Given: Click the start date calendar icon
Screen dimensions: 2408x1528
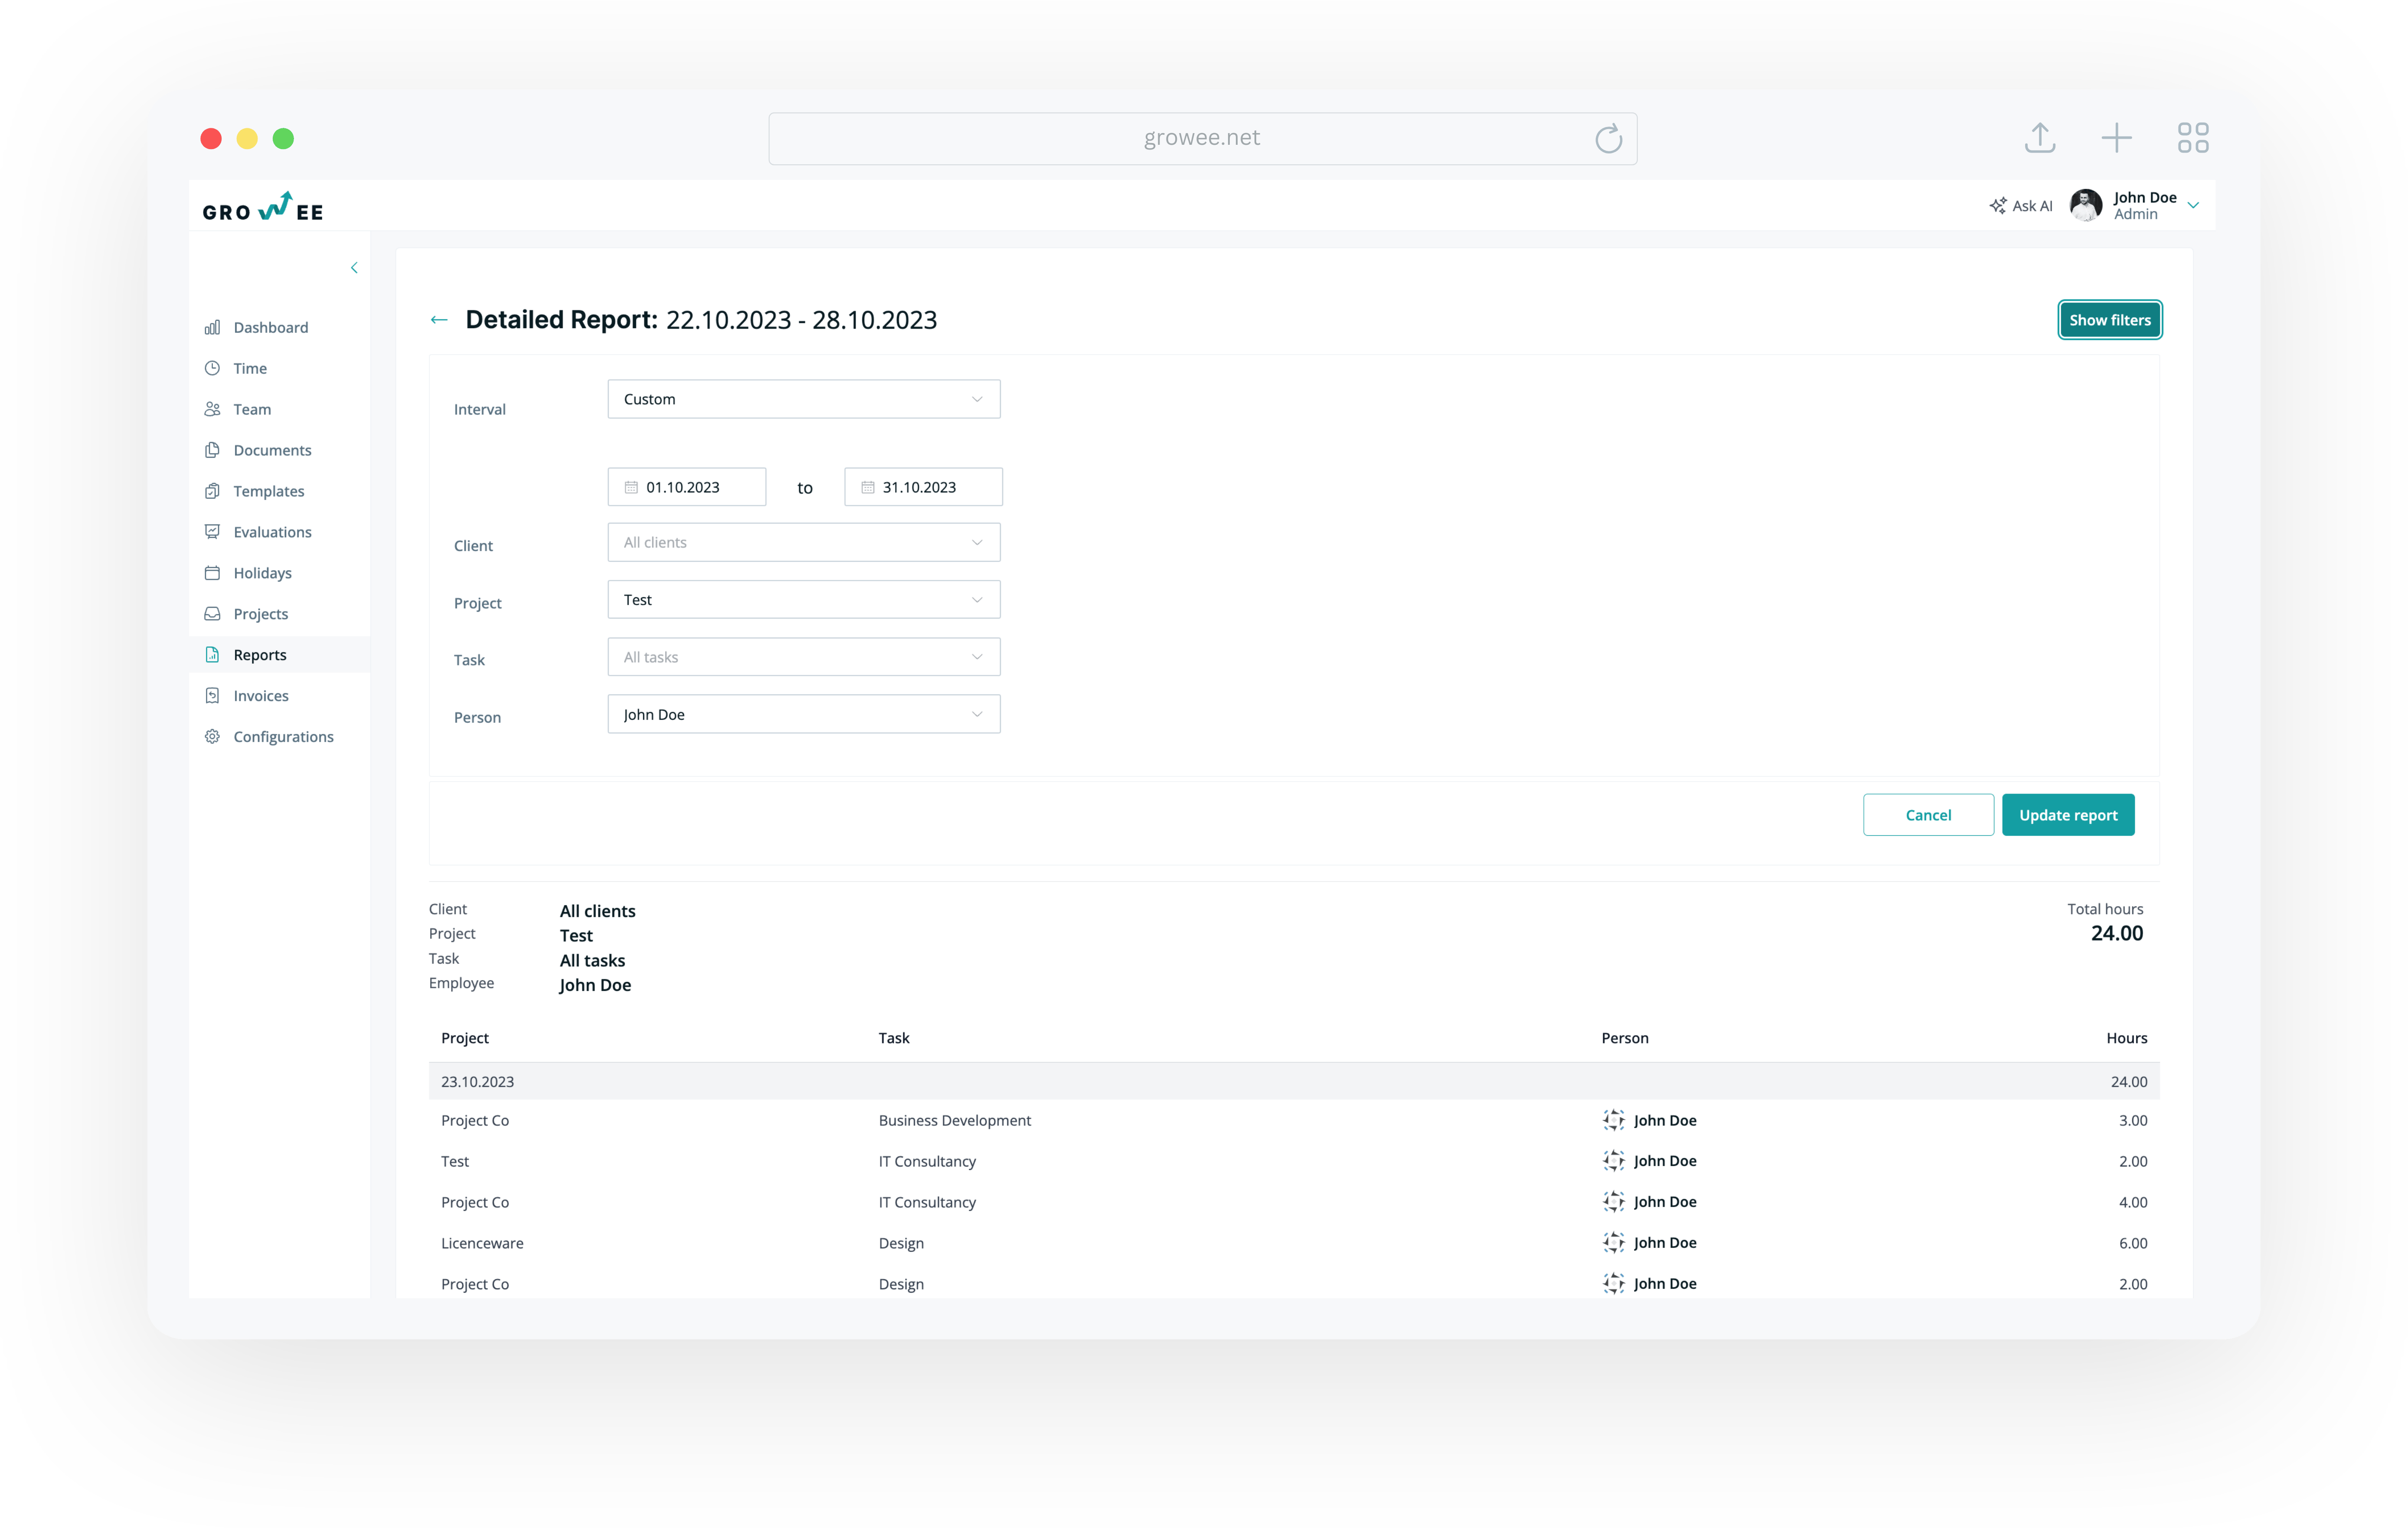Looking at the screenshot, I should click(x=631, y=488).
